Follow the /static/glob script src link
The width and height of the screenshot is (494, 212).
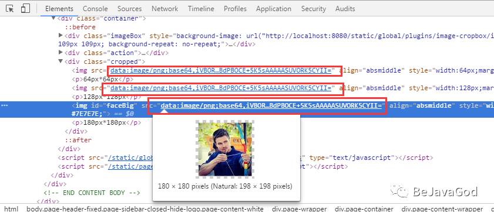[131, 158]
